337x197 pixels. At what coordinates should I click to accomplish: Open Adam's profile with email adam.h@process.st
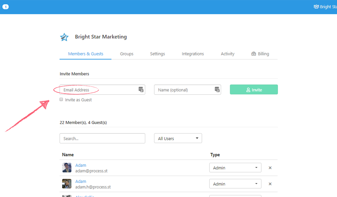81,182
